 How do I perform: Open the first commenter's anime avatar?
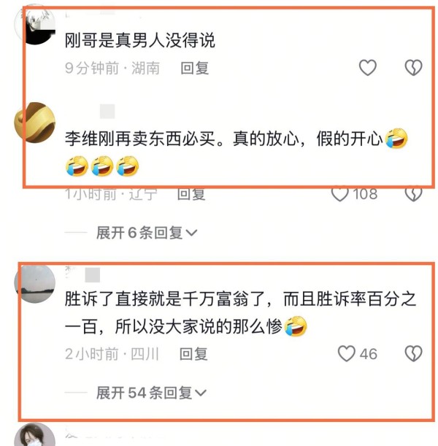[x=35, y=24]
